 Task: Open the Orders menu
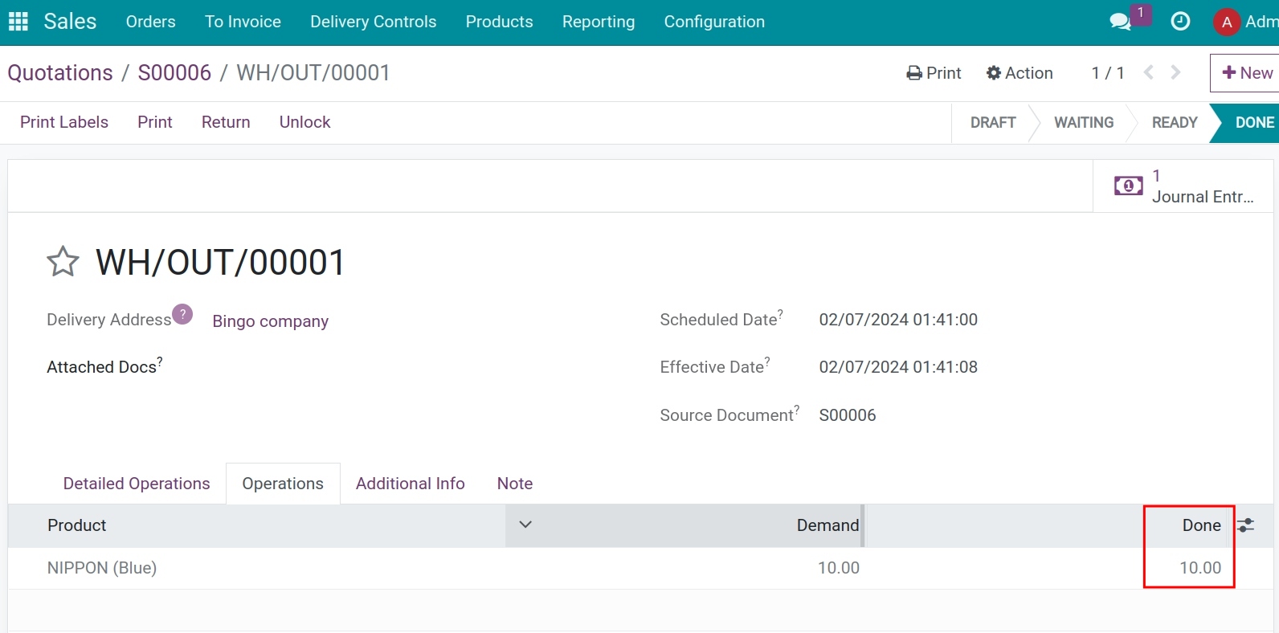(x=150, y=22)
